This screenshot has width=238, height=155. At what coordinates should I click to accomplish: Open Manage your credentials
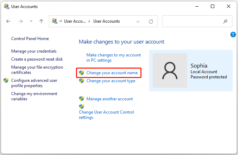34,51
